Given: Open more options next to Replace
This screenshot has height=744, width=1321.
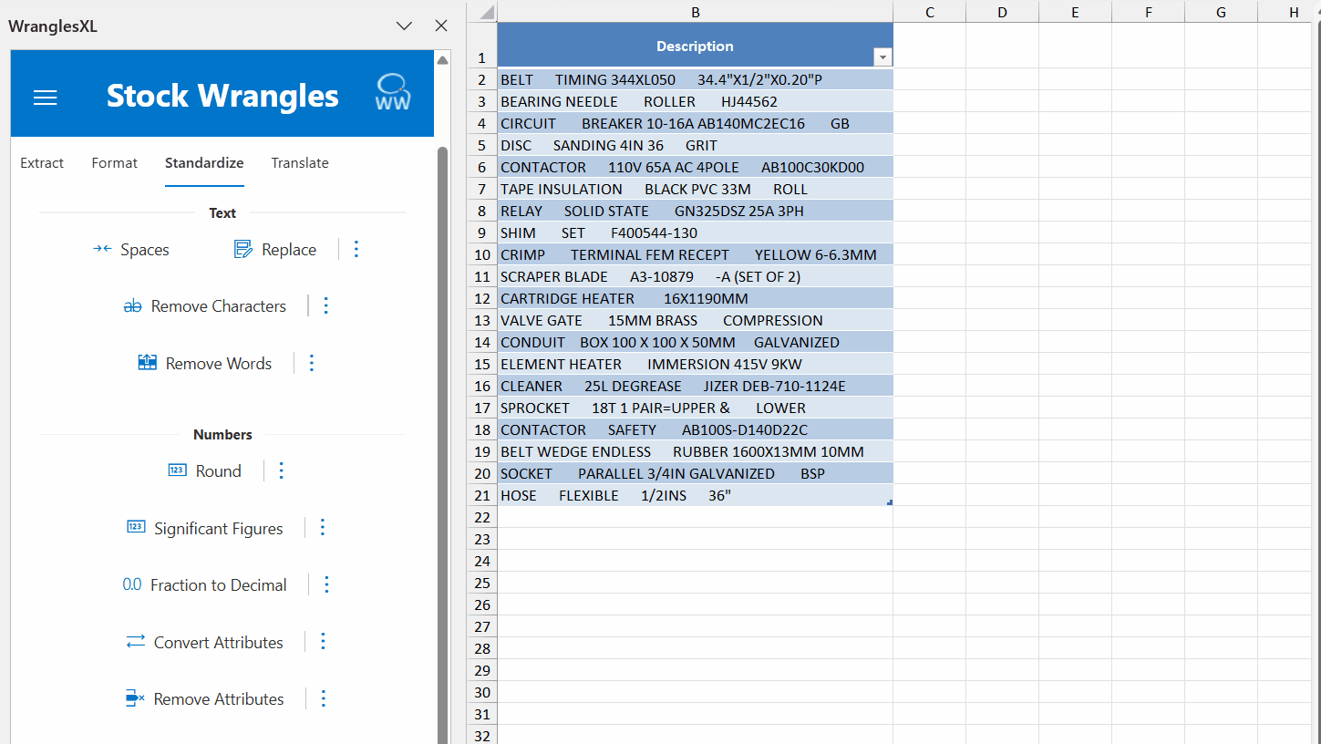Looking at the screenshot, I should (x=356, y=249).
